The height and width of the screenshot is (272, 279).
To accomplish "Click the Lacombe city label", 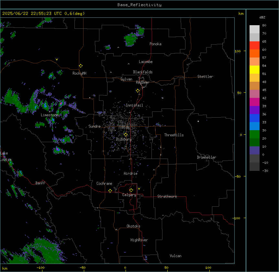I will click(x=146, y=62).
